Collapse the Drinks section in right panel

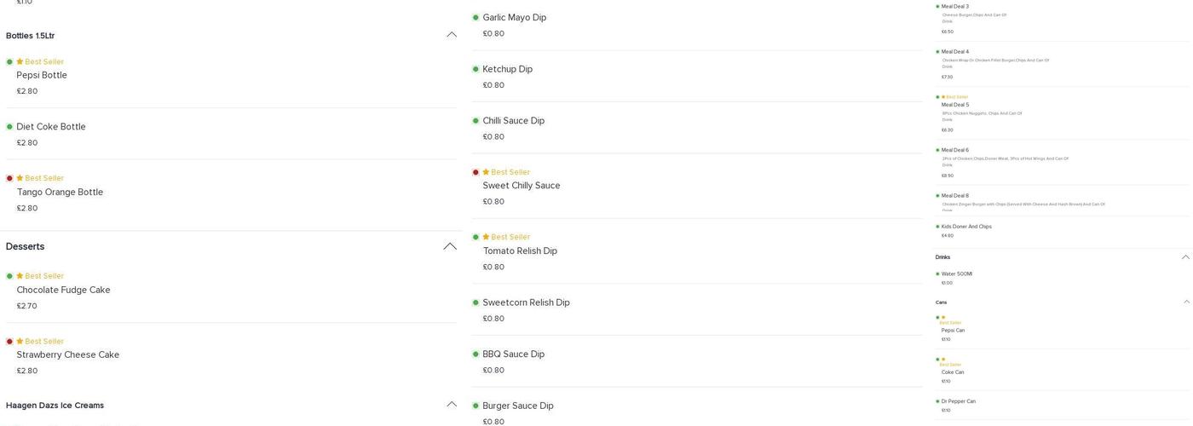point(1185,257)
